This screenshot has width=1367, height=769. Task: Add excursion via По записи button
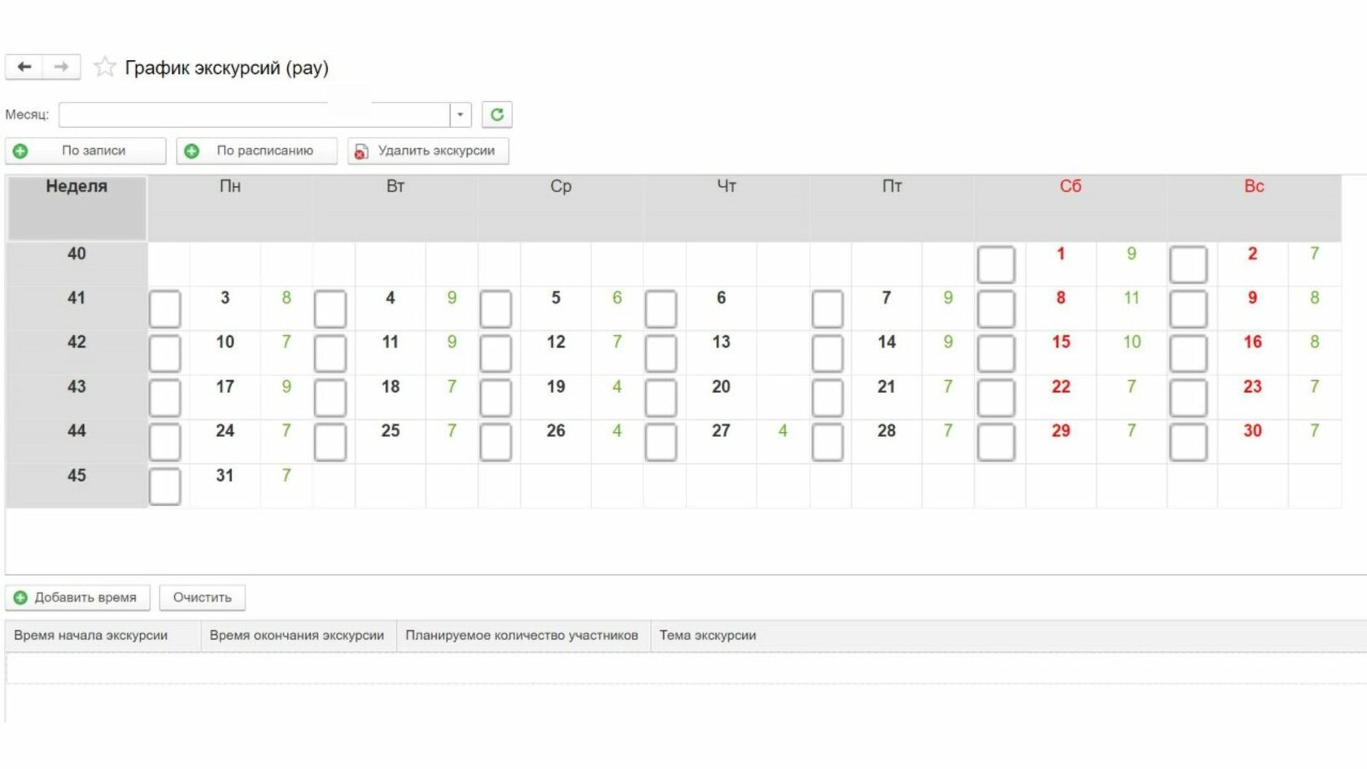[x=85, y=151]
